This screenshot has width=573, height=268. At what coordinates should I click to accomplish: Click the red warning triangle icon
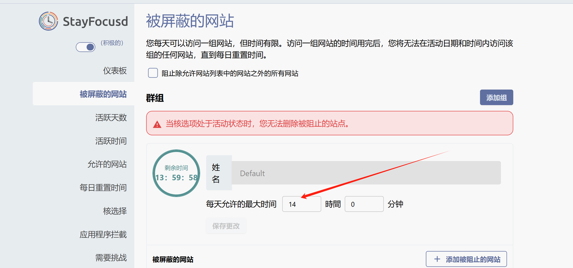coord(157,124)
